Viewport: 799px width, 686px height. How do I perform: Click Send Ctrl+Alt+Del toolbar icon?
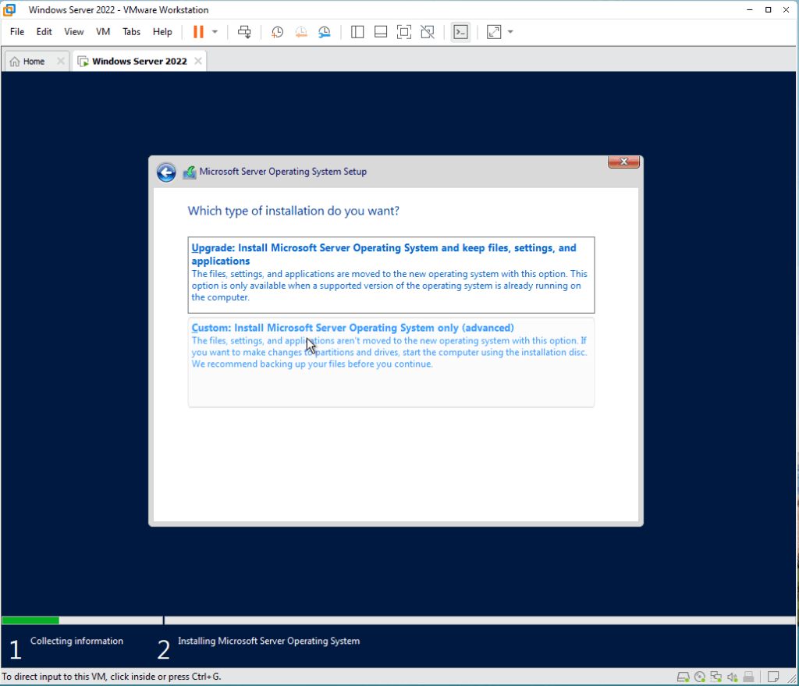coord(244,32)
